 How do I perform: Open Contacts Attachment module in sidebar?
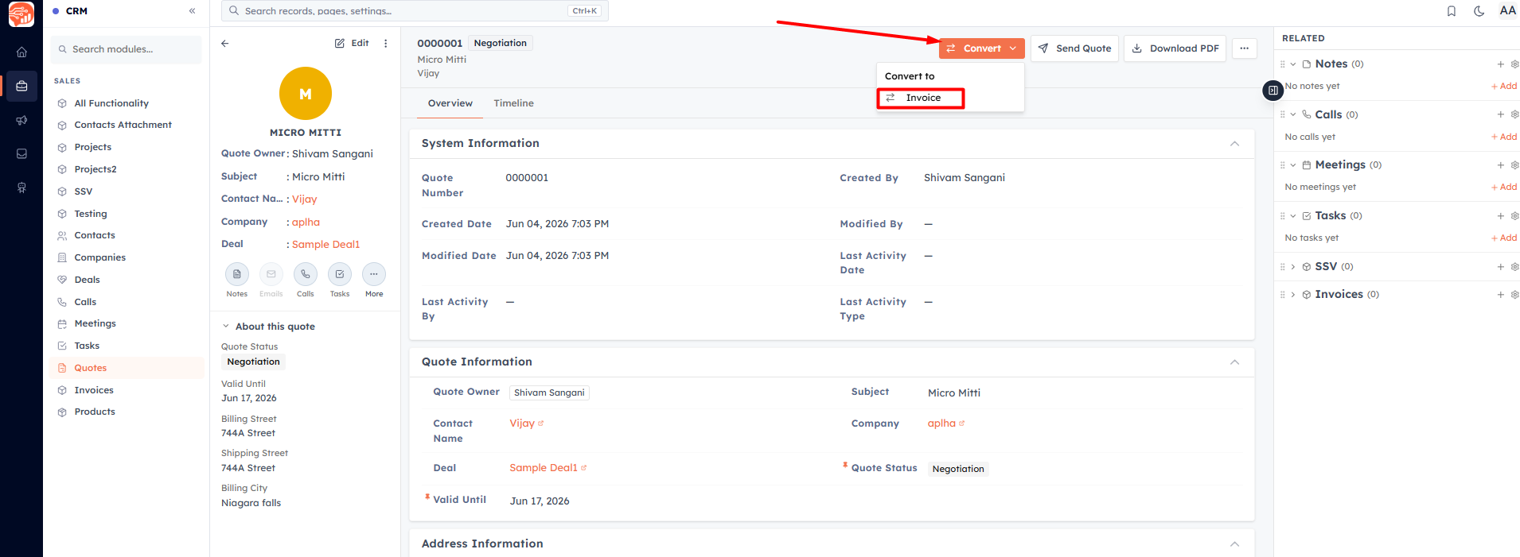[x=127, y=125]
